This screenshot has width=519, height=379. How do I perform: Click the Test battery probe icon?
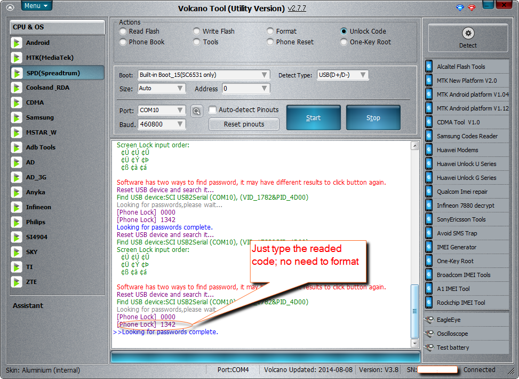(429, 348)
